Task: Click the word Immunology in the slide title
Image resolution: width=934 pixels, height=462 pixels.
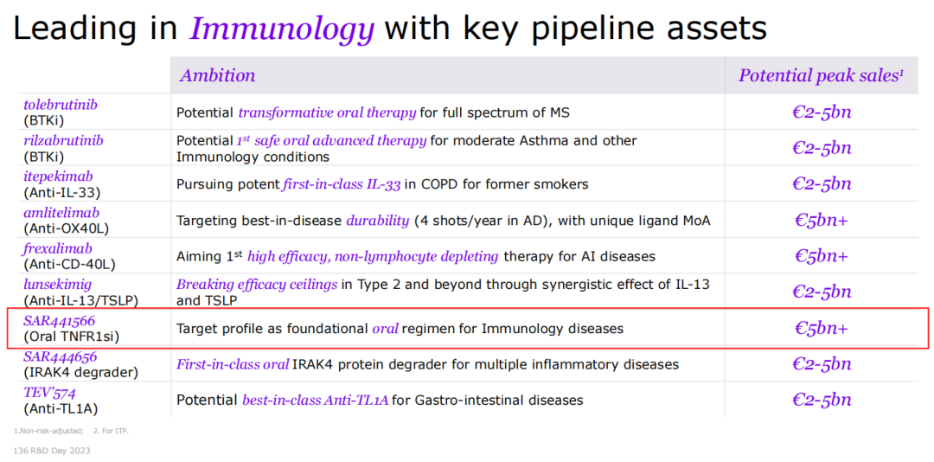Action: 282,29
